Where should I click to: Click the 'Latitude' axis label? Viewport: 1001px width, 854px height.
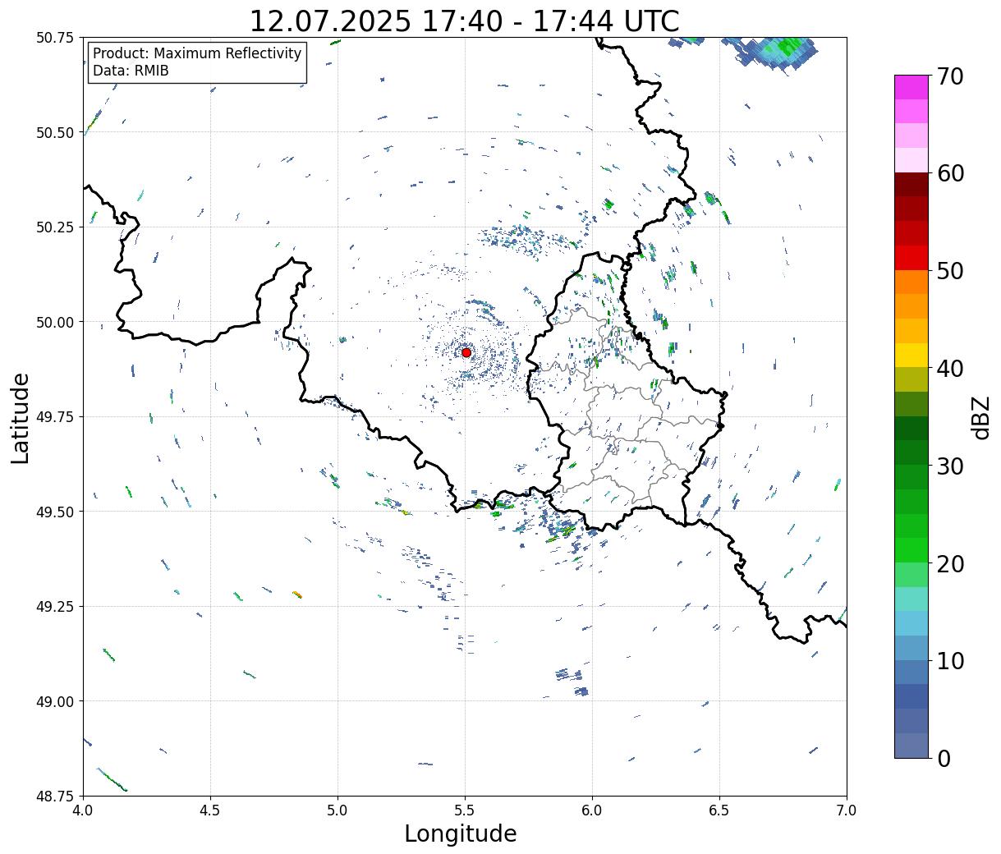(x=21, y=417)
